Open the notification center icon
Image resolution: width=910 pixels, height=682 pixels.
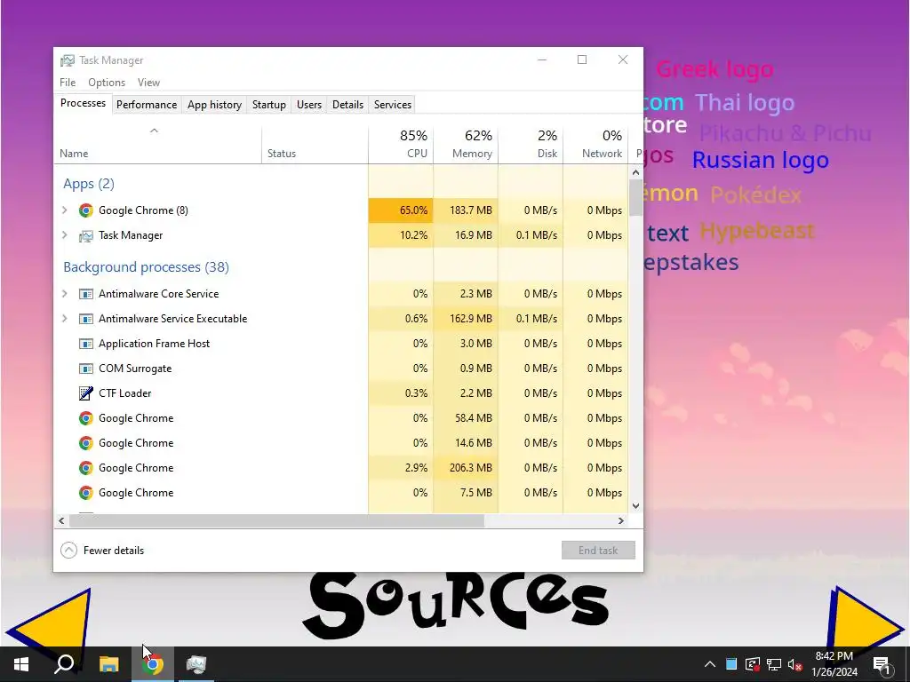point(882,665)
